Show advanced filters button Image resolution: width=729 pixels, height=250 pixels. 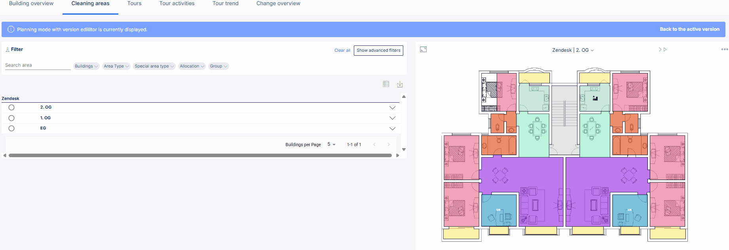tap(378, 50)
